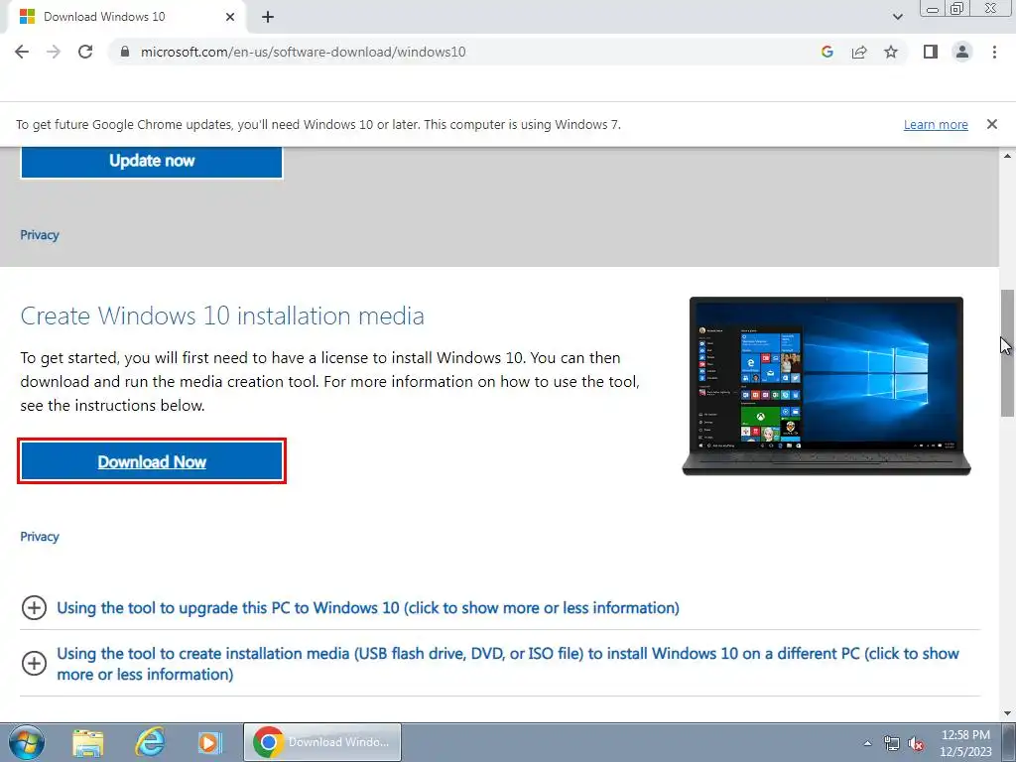Click the 'Create Windows 10 installation media' heading

222,316
